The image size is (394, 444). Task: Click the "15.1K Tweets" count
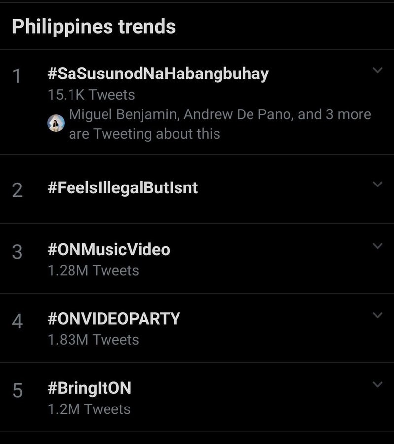[x=91, y=94]
